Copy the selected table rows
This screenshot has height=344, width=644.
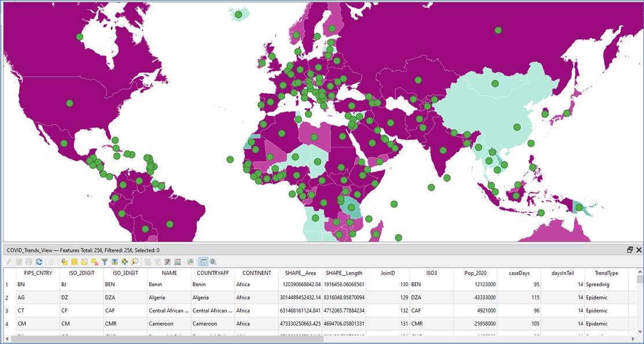coord(148,262)
